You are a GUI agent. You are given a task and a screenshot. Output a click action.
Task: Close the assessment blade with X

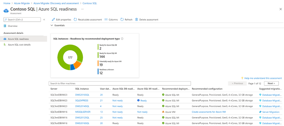[281, 9]
